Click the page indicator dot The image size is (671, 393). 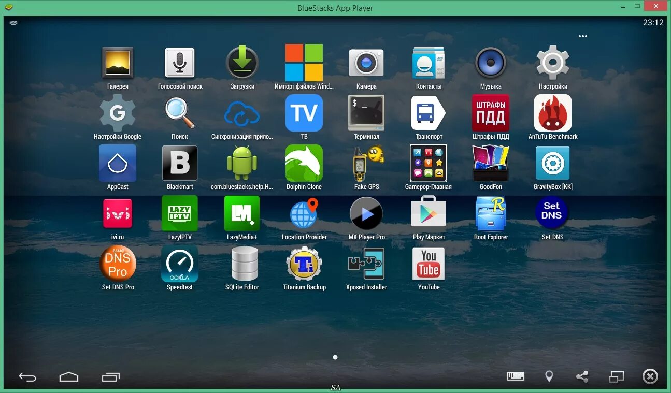(335, 357)
